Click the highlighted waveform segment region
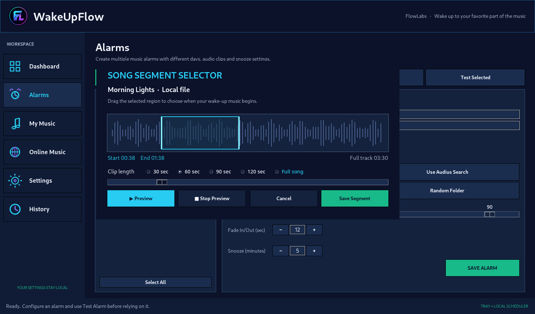The image size is (535, 314). click(x=200, y=133)
